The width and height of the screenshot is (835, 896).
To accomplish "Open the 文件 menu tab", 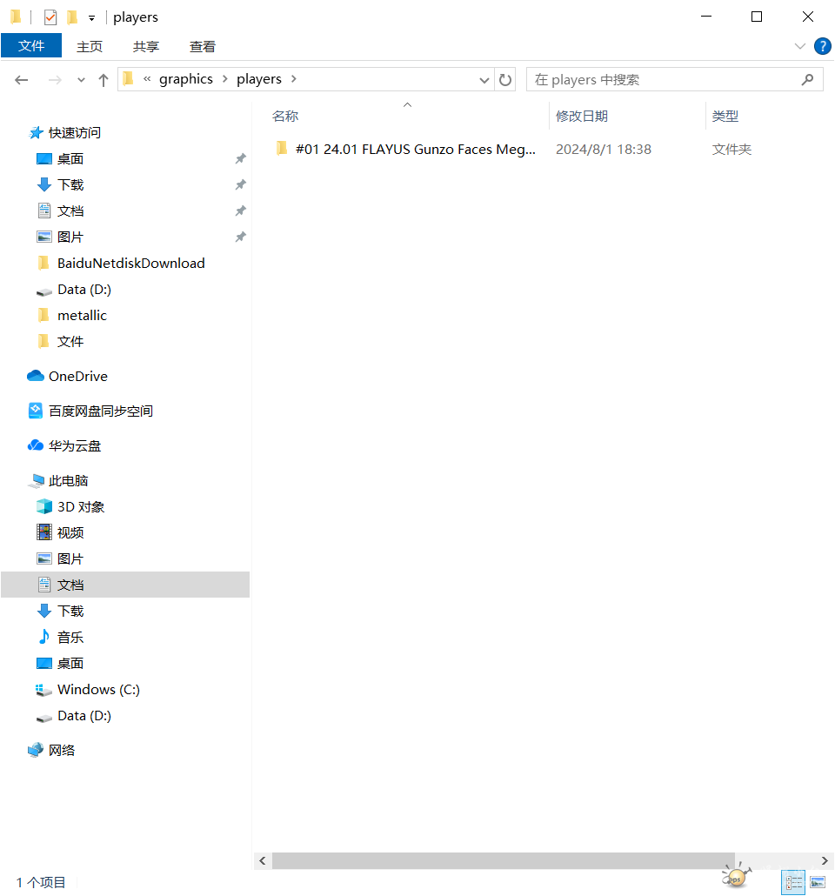I will pos(31,46).
